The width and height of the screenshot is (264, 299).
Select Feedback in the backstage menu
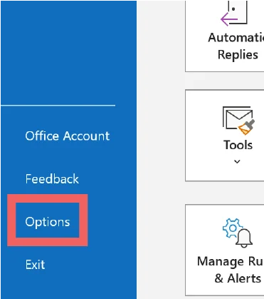coord(52,179)
